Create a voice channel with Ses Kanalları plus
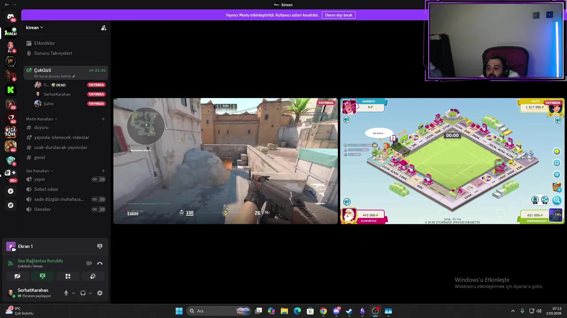The image size is (567, 318). point(103,171)
